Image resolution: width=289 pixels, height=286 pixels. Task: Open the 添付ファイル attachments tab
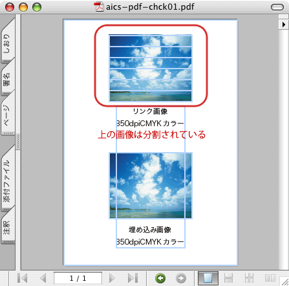[x=8, y=180]
